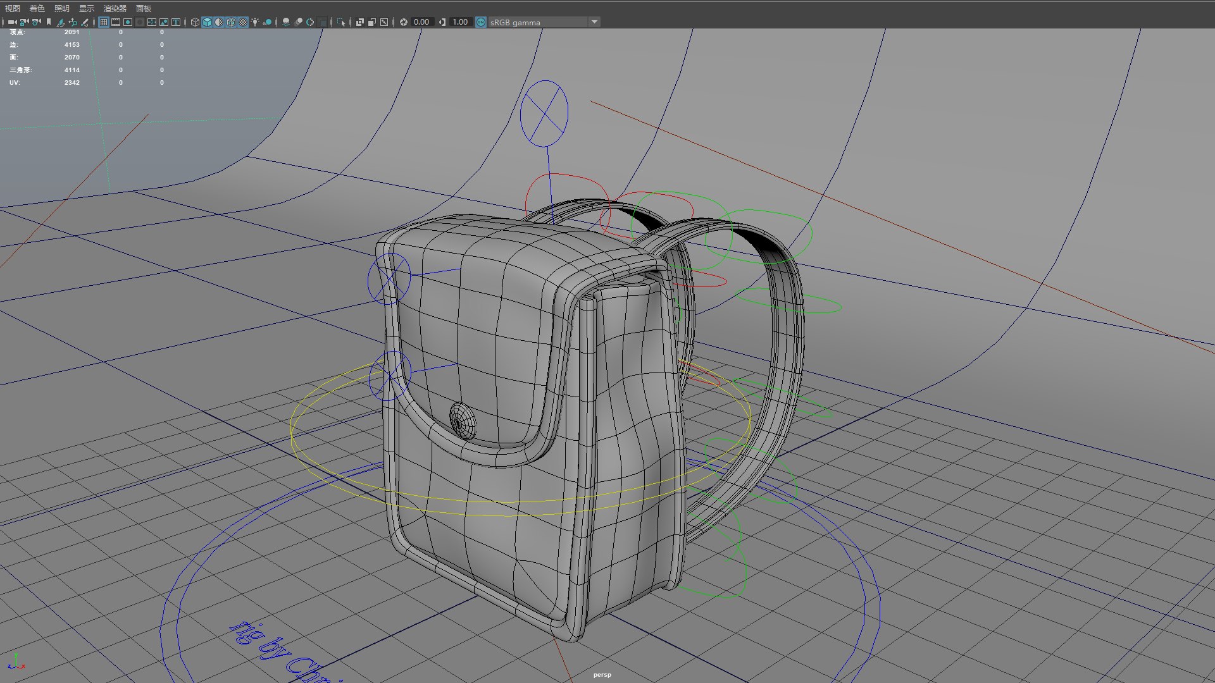Toggle Smooth Shade All mode
The height and width of the screenshot is (683, 1215).
[207, 22]
